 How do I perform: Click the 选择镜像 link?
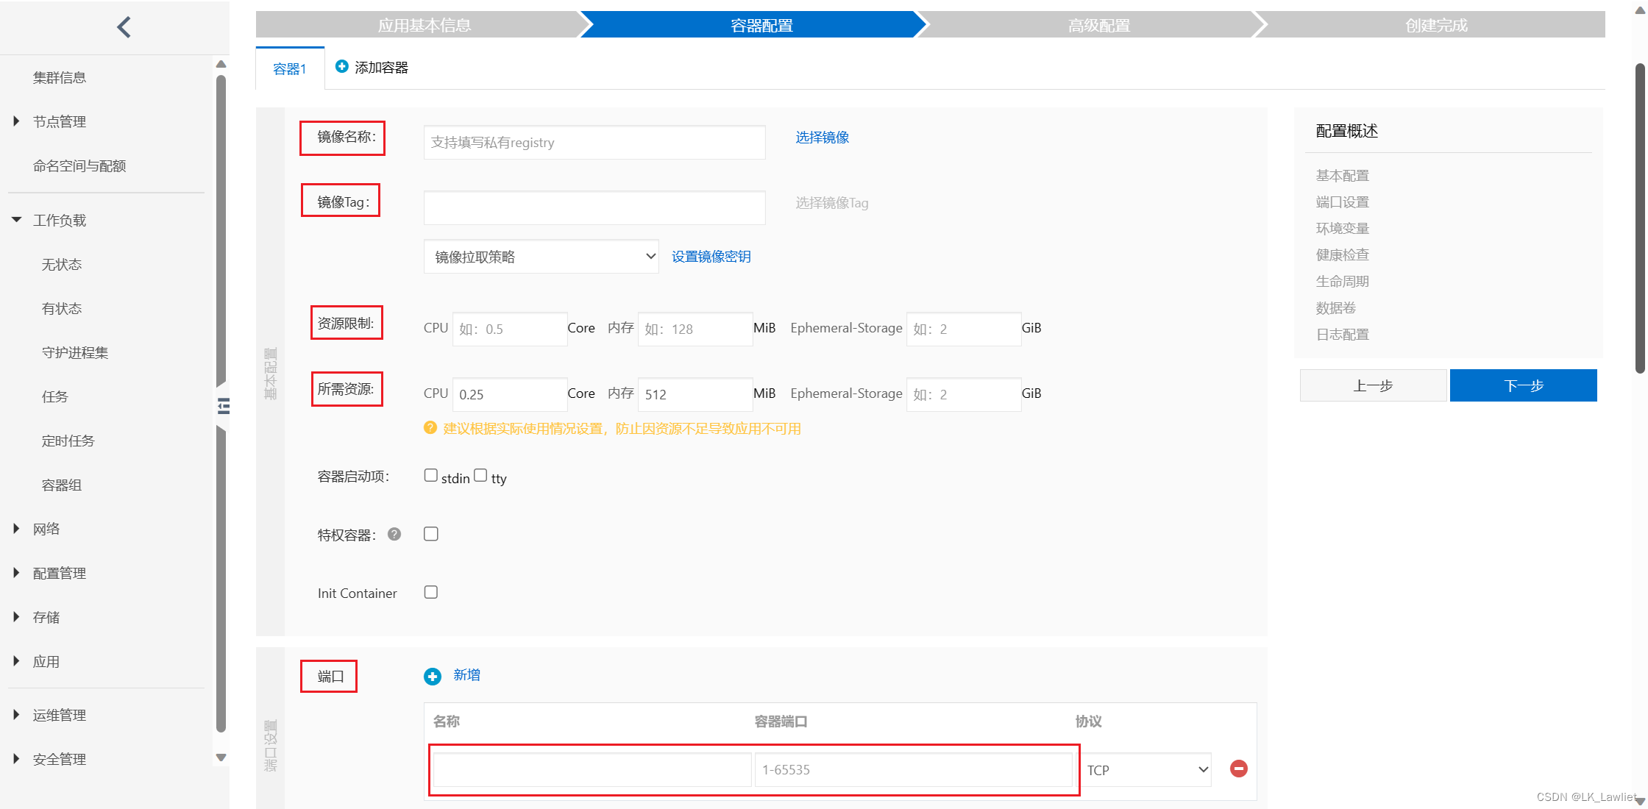(823, 137)
